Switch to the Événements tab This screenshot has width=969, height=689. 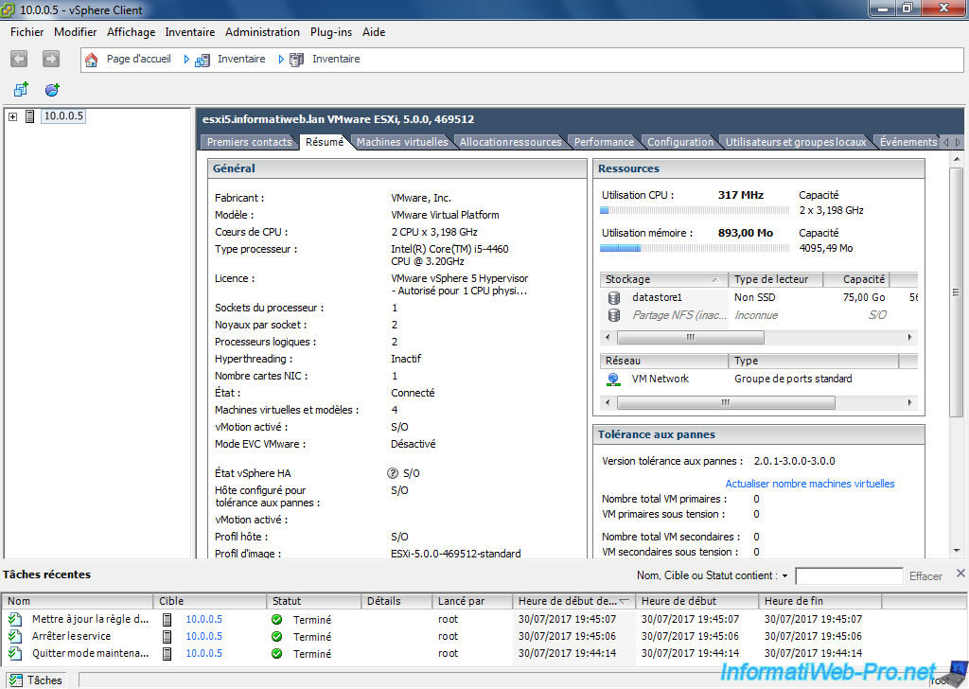[907, 142]
